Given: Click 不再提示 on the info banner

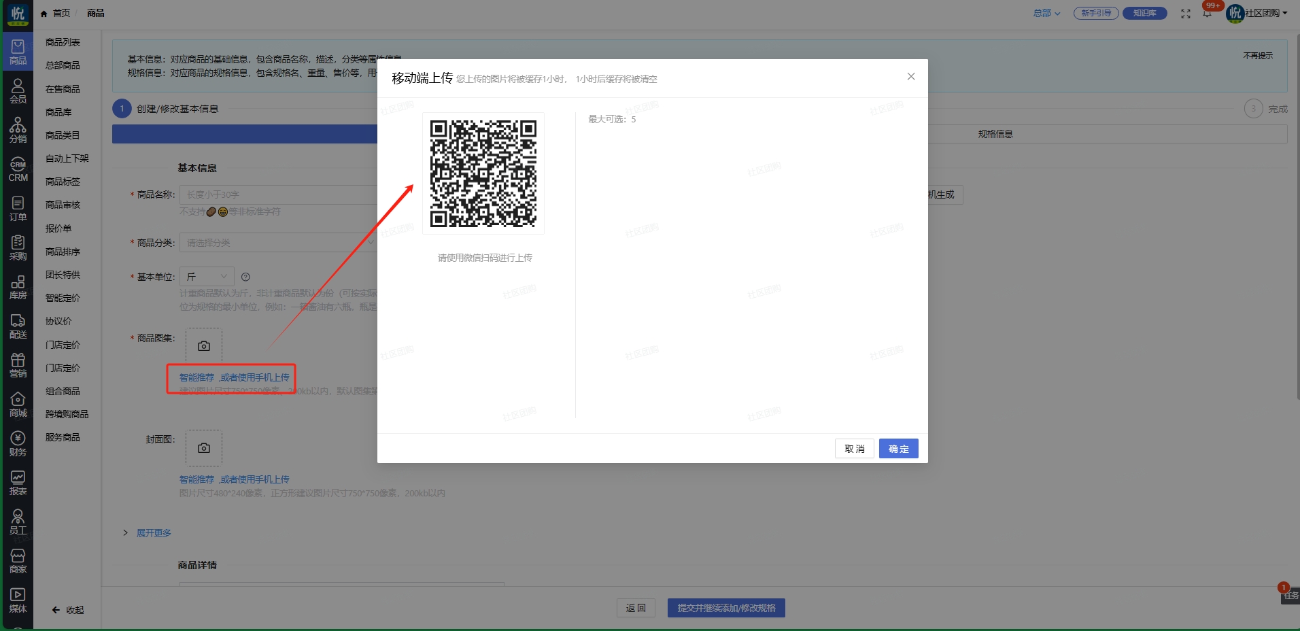Looking at the screenshot, I should click(x=1258, y=56).
